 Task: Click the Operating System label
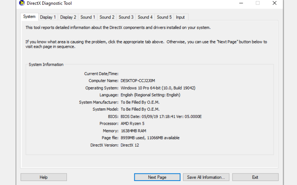click(102, 88)
